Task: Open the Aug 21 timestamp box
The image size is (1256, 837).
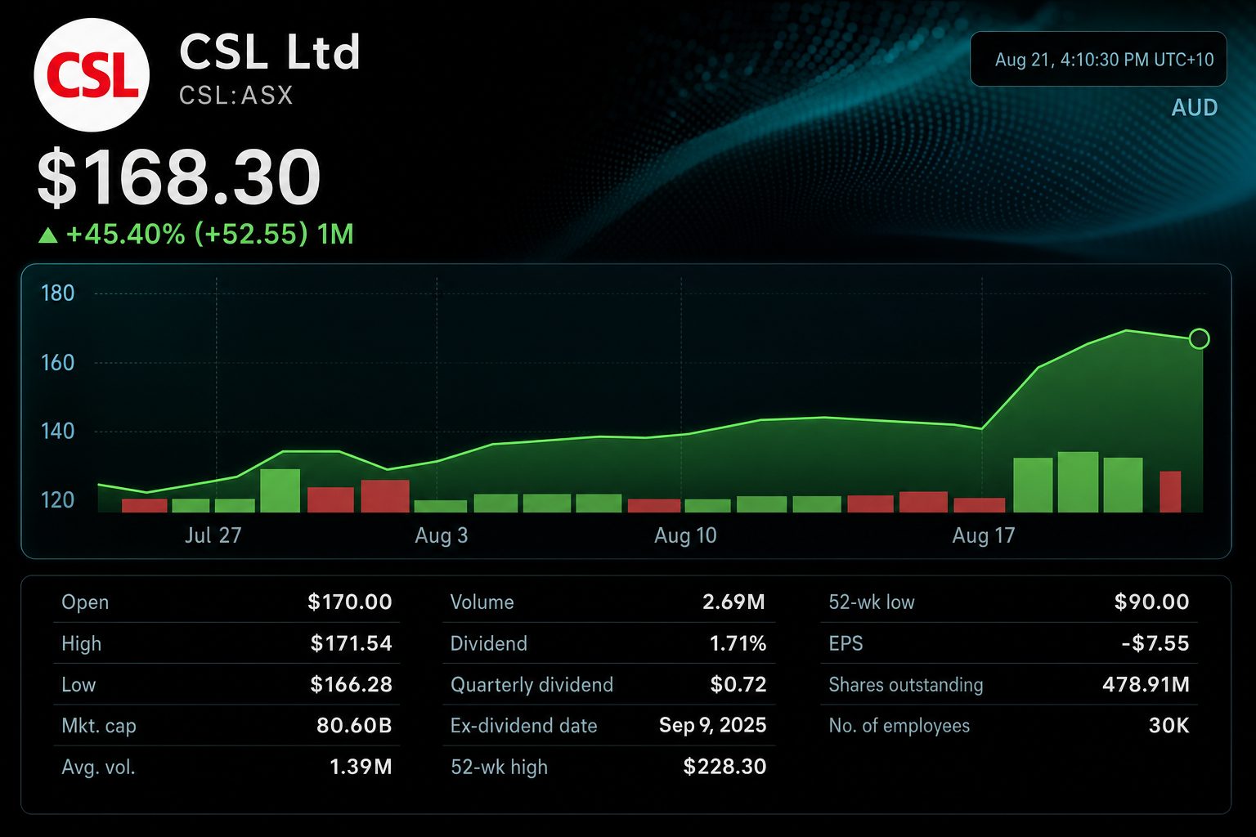Action: pos(1098,59)
